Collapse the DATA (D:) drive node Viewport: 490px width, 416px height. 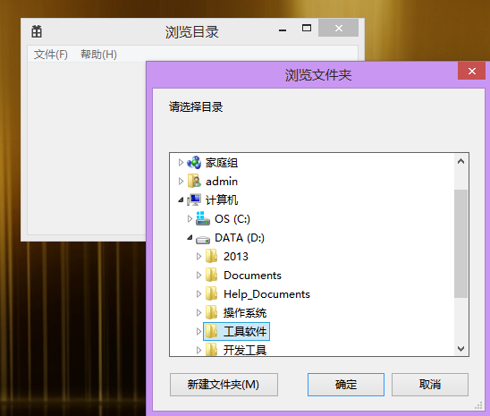(190, 238)
